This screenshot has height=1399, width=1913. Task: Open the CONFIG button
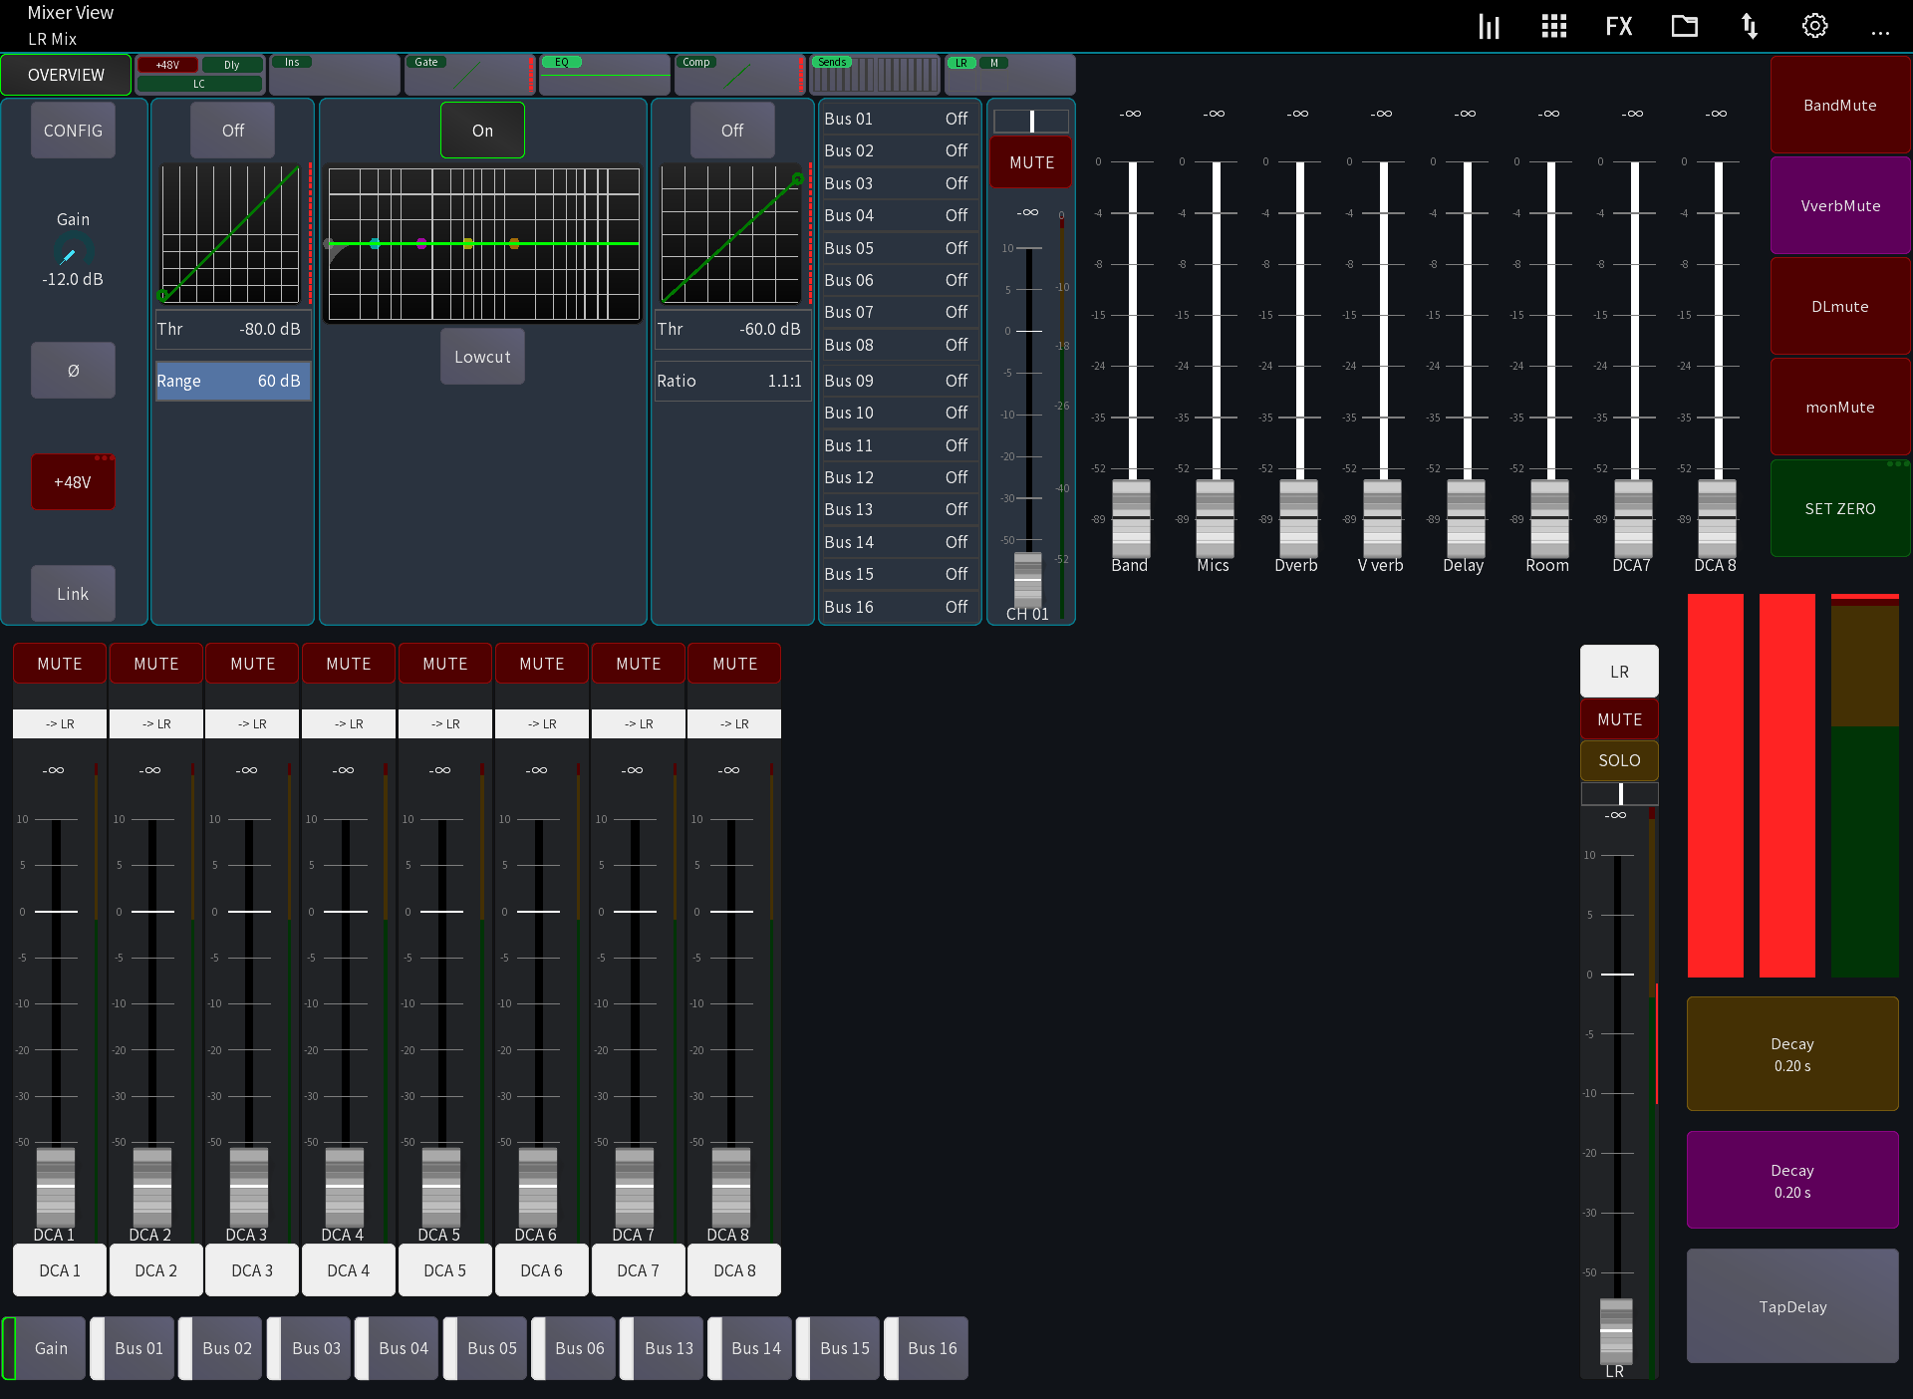tap(73, 131)
